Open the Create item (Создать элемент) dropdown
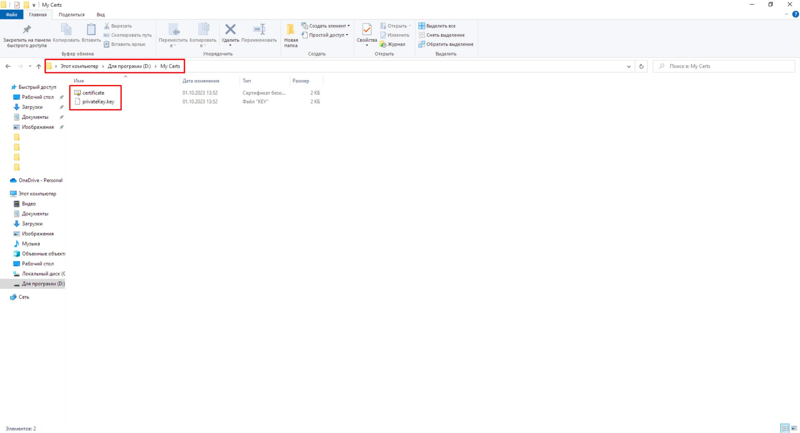This screenshot has height=433, width=800. (326, 26)
